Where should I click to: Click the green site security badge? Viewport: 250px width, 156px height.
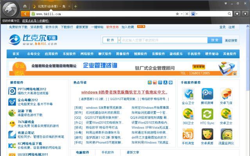(x=33, y=14)
